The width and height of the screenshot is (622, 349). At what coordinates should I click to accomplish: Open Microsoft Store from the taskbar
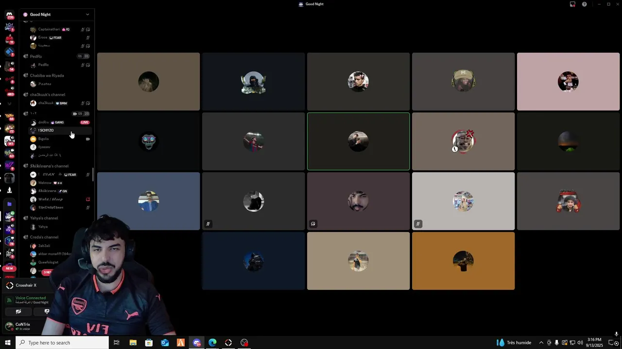(149, 343)
